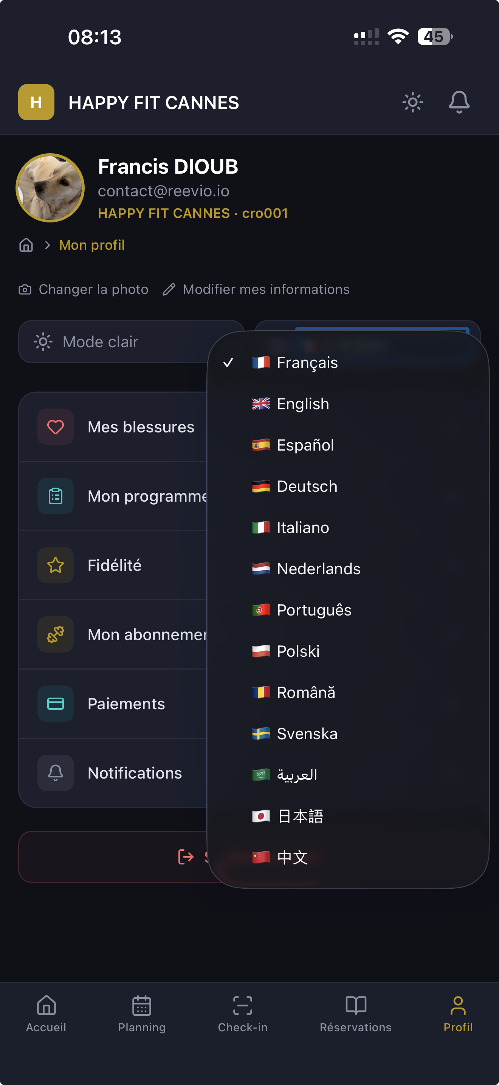This screenshot has height=1085, width=499.
Task: Tap the credit card Paiements icon
Action: [56, 704]
